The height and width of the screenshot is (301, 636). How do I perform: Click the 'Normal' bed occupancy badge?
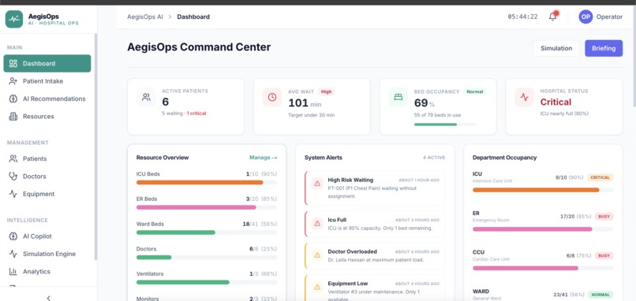474,91
